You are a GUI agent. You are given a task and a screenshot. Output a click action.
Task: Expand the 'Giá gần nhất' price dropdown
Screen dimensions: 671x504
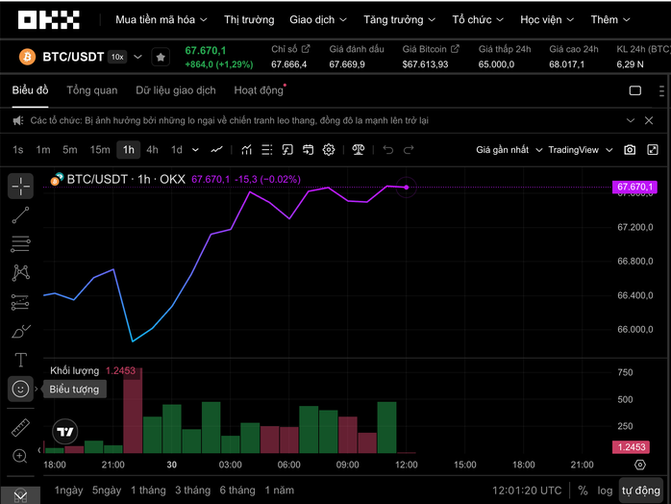point(509,150)
